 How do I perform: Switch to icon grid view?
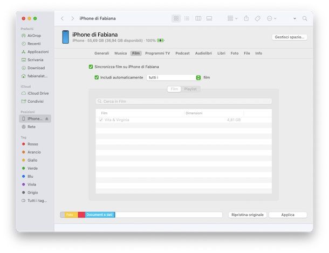(176, 18)
